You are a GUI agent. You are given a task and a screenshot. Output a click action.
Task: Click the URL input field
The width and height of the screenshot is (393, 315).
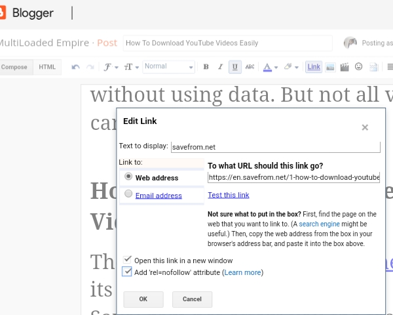(x=293, y=177)
